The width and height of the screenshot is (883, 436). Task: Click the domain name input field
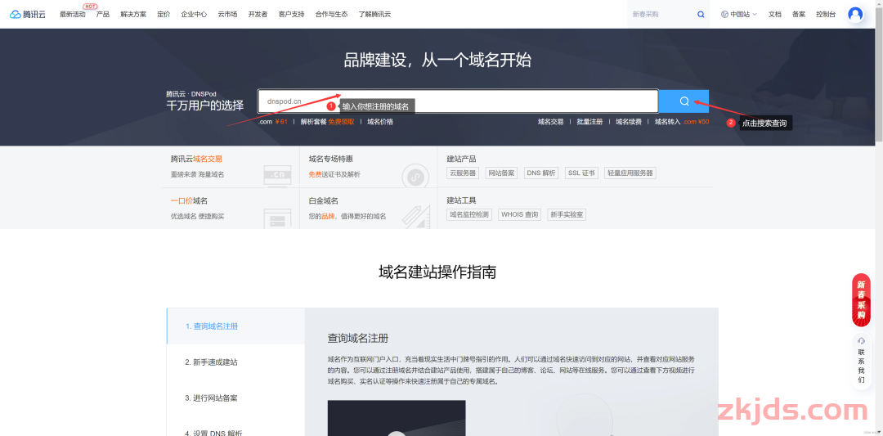458,101
